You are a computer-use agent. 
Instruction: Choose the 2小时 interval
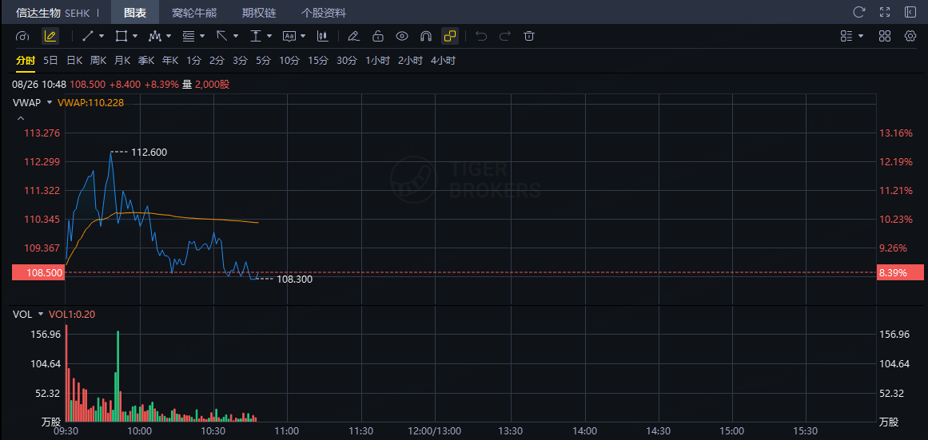tap(410, 61)
